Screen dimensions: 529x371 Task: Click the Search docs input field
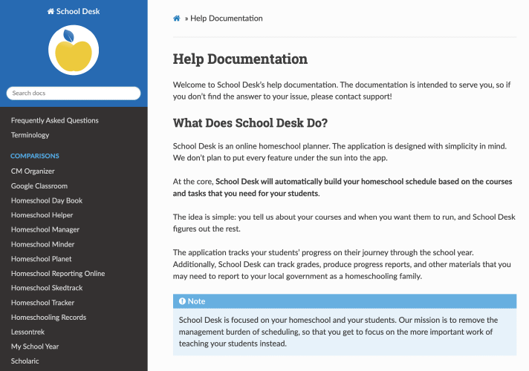tap(74, 93)
